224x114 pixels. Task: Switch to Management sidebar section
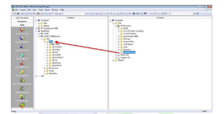(x=22, y=21)
